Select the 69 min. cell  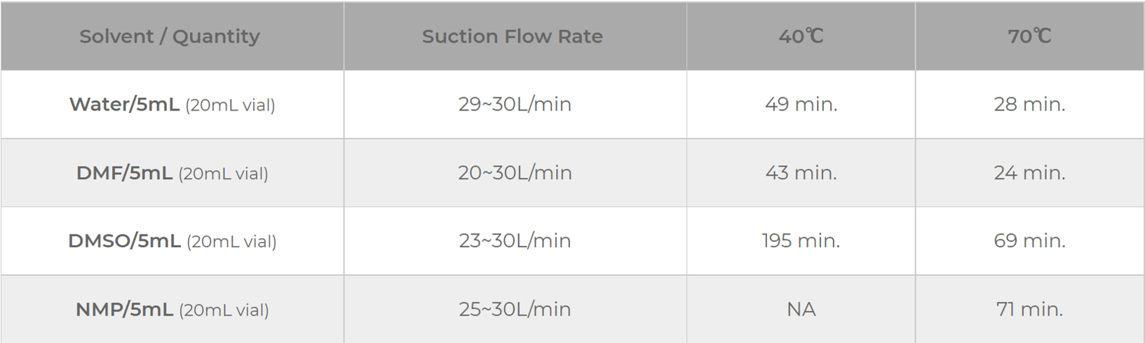tap(1029, 241)
